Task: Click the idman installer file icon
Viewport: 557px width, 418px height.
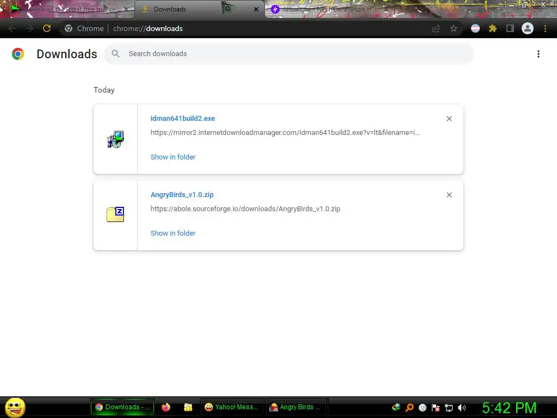Action: coord(115,139)
